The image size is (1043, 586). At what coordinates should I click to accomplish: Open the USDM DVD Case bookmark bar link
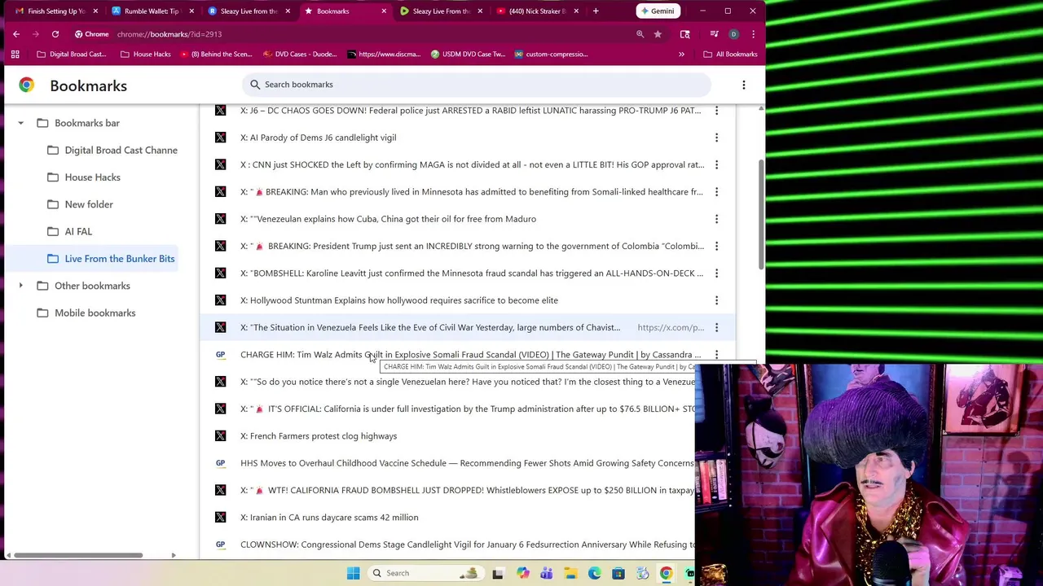(x=468, y=54)
